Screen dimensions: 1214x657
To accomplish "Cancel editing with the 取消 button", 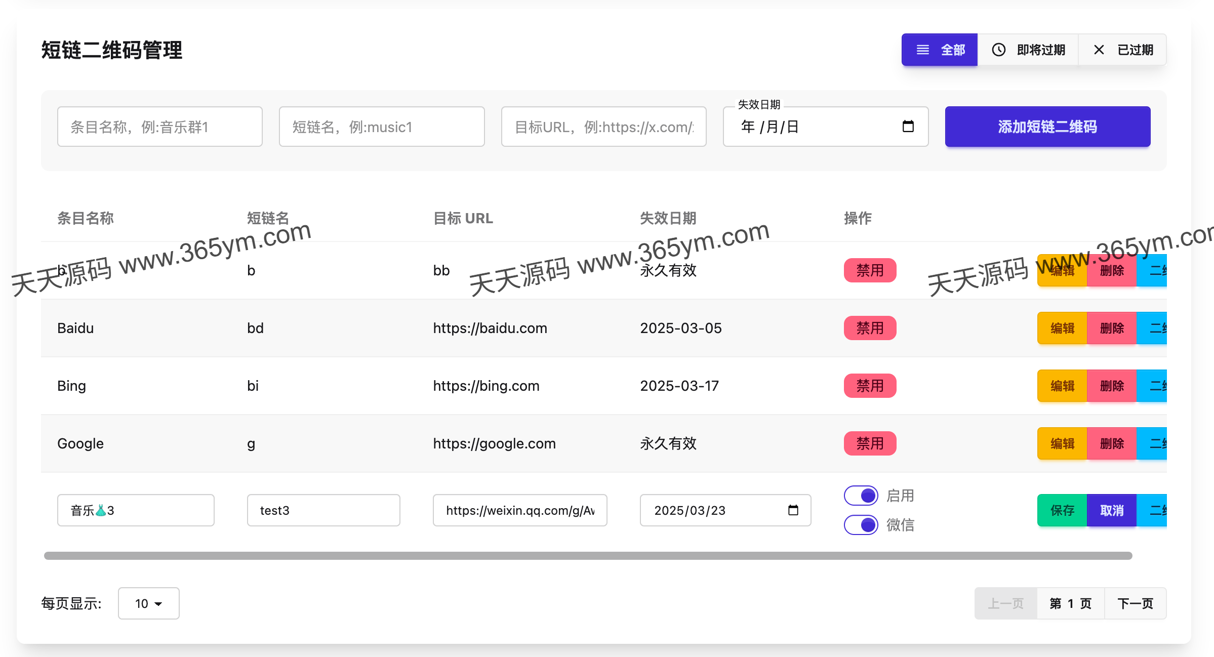I will tap(1111, 510).
